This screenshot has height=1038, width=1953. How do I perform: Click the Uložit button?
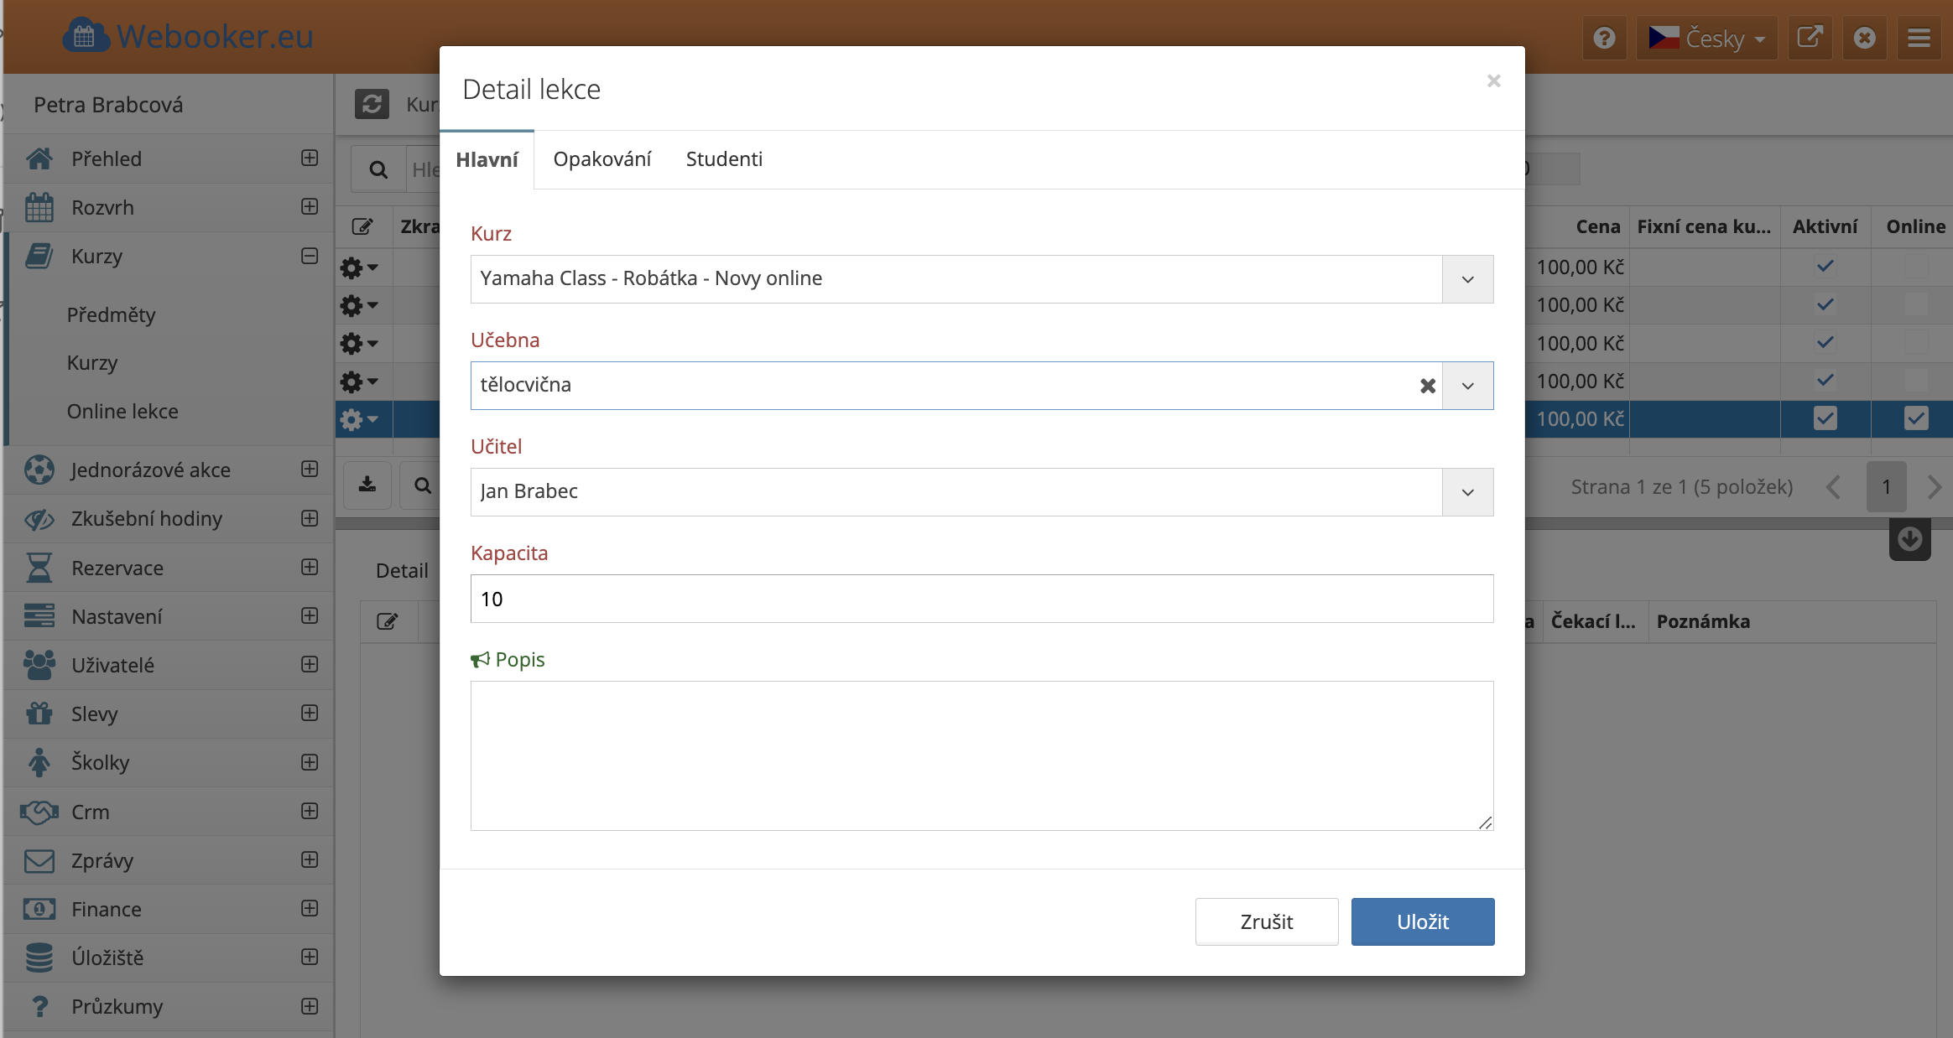tap(1422, 921)
